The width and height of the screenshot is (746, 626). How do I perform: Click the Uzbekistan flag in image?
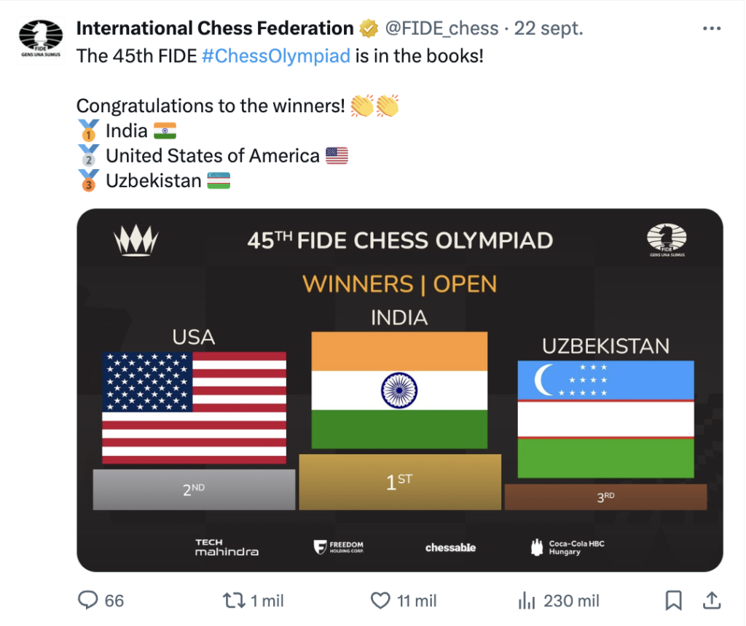[605, 419]
